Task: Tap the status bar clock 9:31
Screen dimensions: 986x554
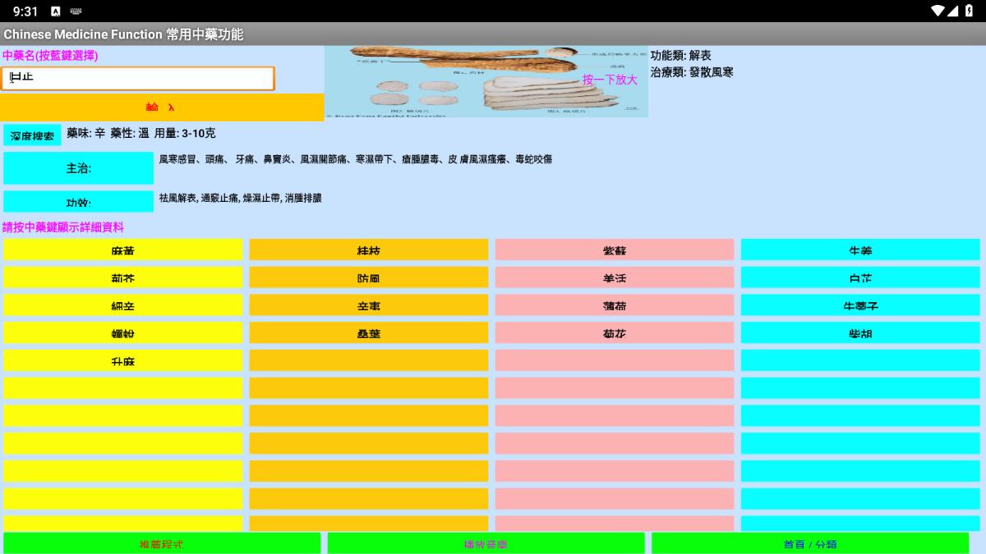Action: click(x=25, y=11)
